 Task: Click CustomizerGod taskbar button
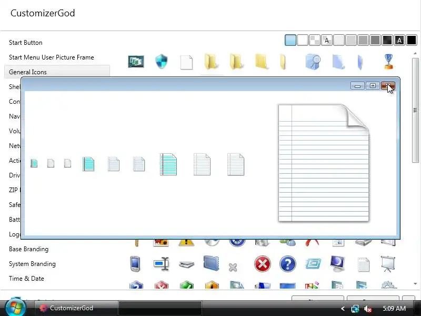click(x=76, y=308)
